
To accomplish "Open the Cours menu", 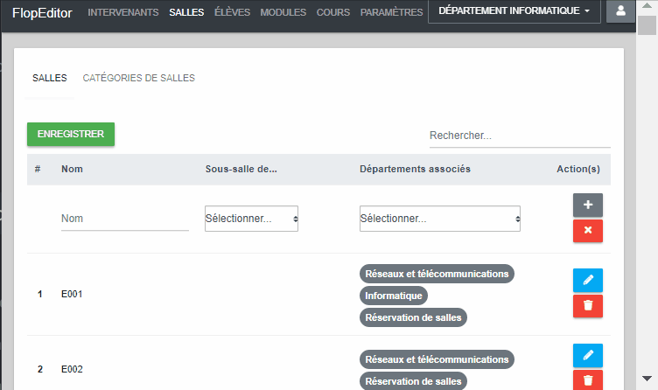I will click(333, 12).
